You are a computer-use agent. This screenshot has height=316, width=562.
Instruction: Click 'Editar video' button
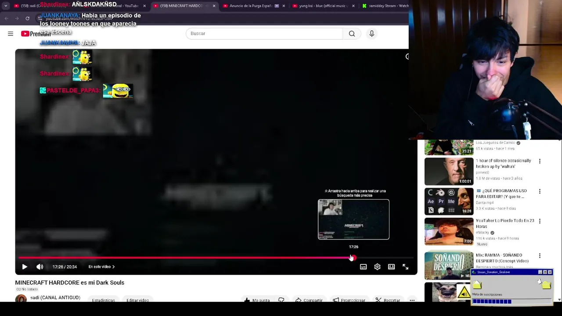click(137, 300)
